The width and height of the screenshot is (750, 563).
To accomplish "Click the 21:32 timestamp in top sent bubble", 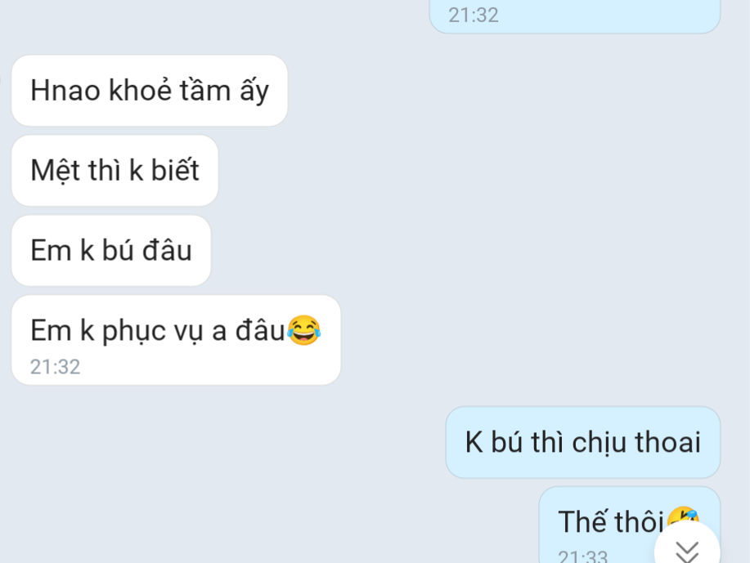I will coord(474,16).
